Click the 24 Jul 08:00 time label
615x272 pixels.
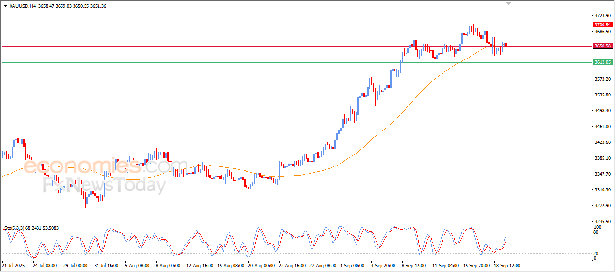coord(44,265)
